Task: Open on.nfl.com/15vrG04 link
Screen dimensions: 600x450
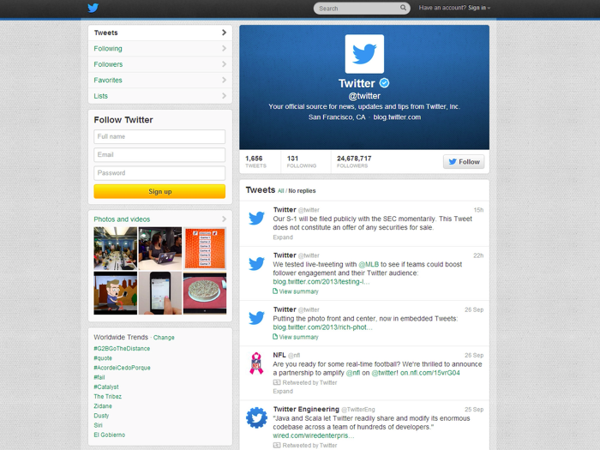Action: pos(429,373)
